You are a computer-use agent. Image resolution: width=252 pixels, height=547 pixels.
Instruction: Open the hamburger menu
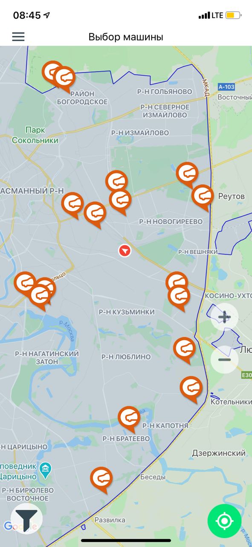18,37
